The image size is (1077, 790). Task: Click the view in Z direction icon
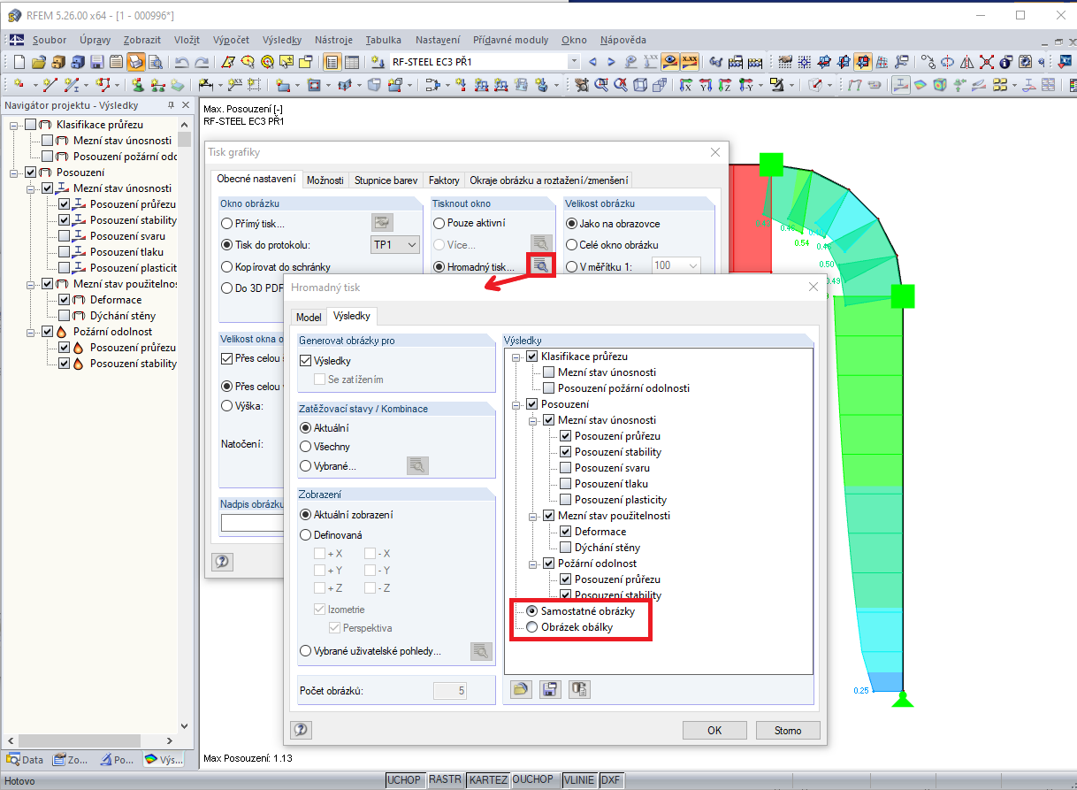pos(726,85)
